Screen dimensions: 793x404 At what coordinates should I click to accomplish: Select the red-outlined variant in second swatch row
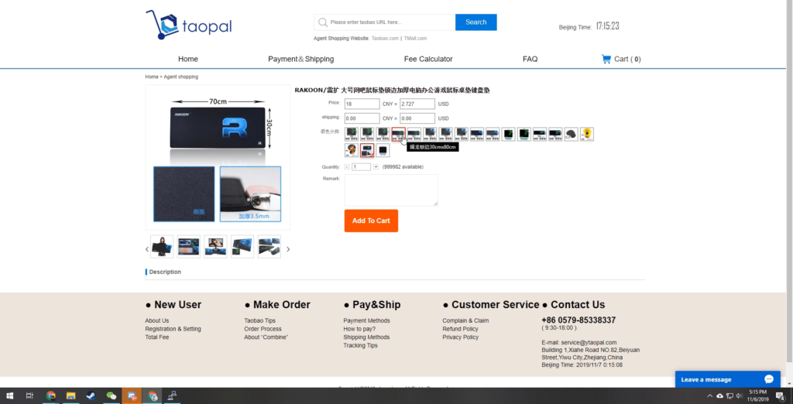point(367,150)
